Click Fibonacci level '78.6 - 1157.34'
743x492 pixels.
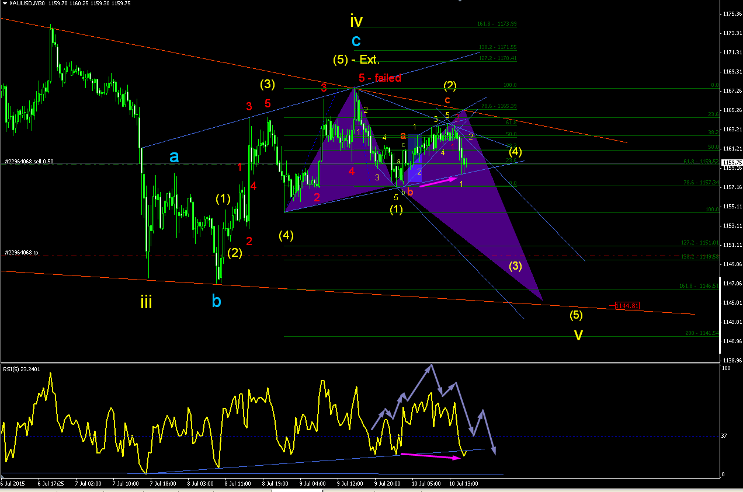click(701, 182)
